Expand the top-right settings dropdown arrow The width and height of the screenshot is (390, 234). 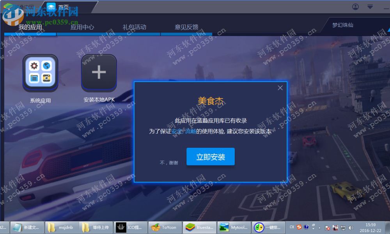(369, 7)
